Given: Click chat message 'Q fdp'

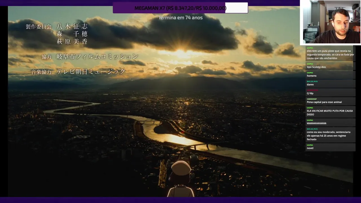Looking at the screenshot, I should [330, 92].
